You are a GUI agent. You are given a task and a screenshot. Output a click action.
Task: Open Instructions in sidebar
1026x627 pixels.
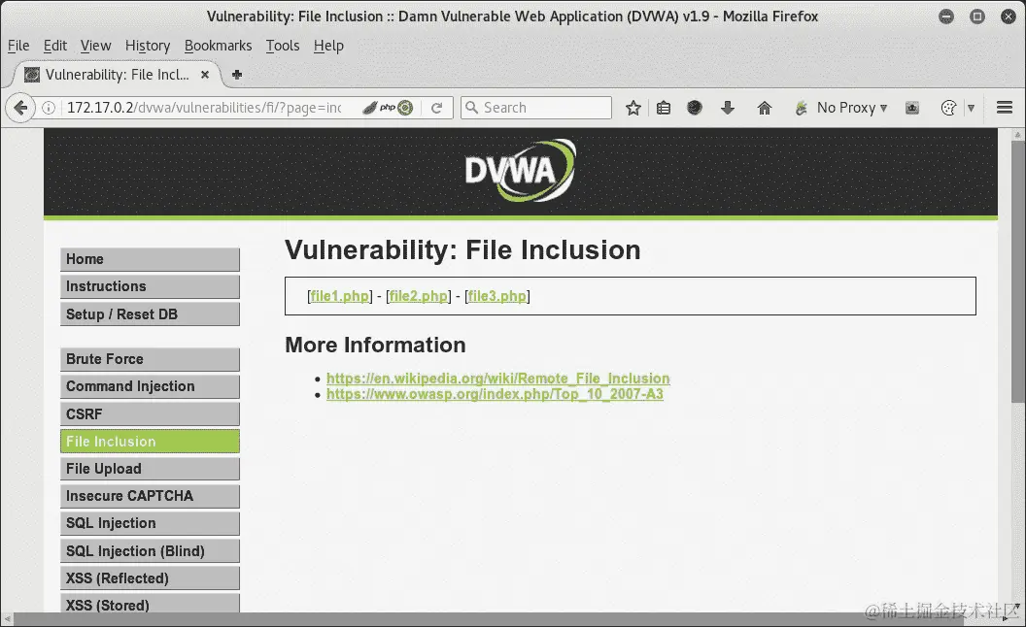(150, 286)
